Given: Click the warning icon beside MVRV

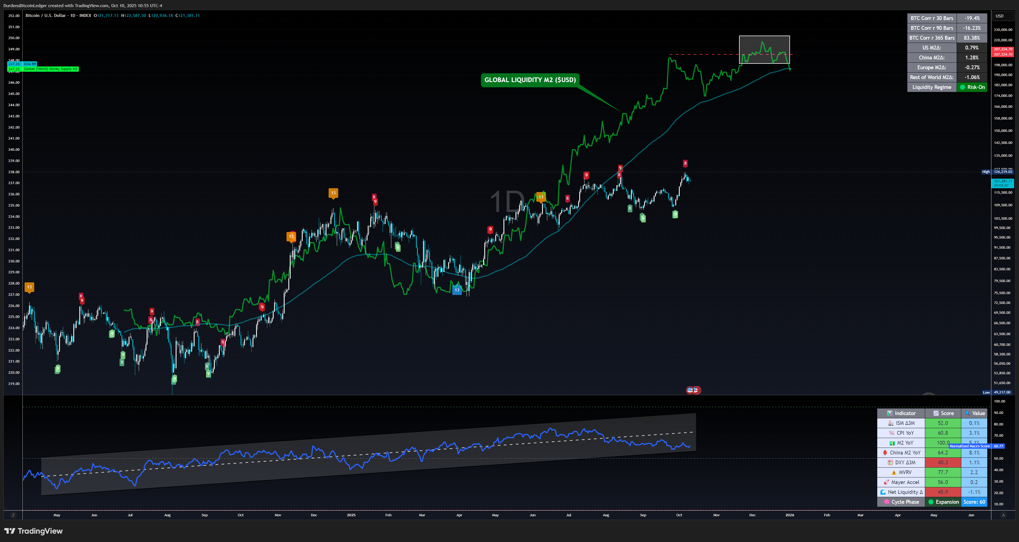Looking at the screenshot, I should click(894, 473).
